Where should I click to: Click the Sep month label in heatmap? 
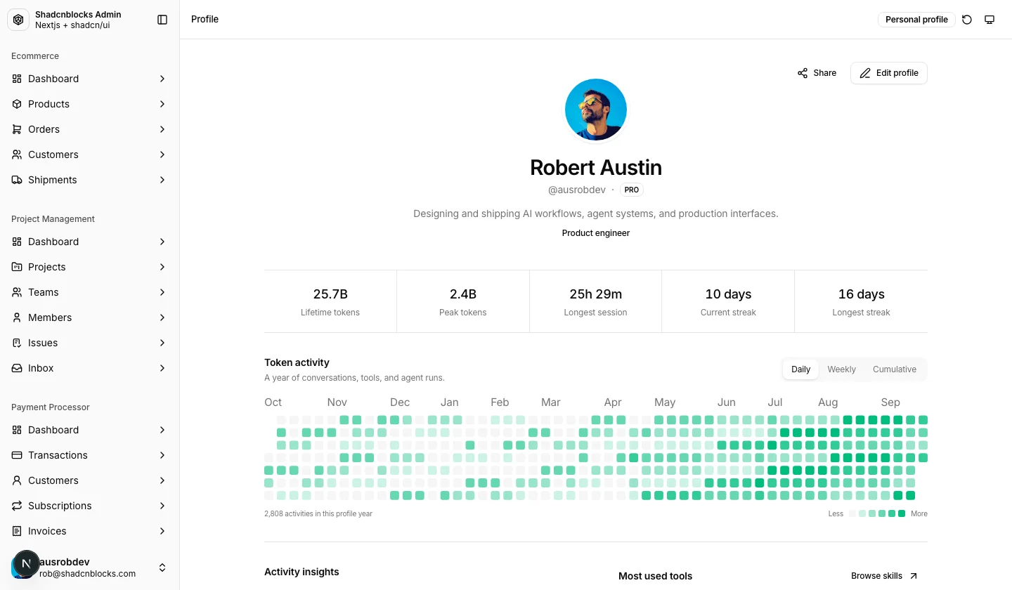890,402
